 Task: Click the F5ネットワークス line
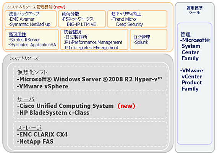pyautogui.click(x=78, y=19)
